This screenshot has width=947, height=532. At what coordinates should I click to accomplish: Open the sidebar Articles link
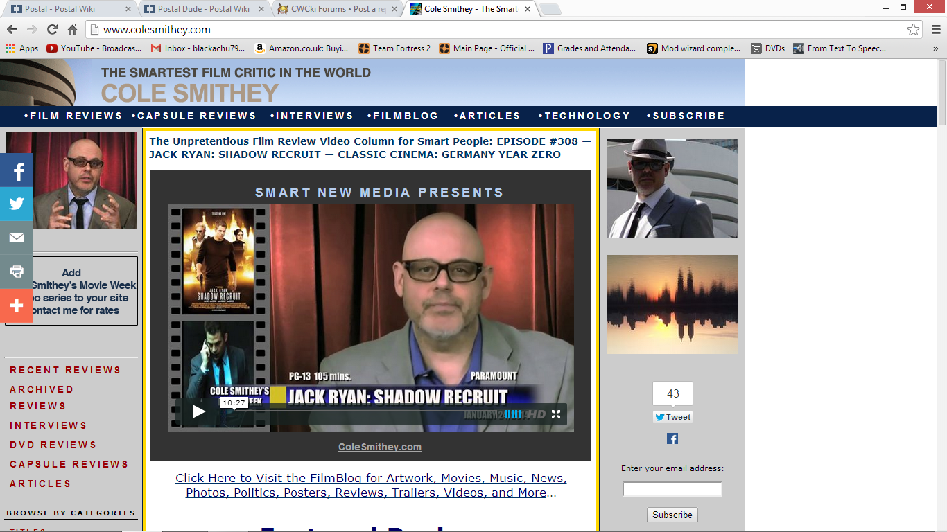[x=40, y=484]
